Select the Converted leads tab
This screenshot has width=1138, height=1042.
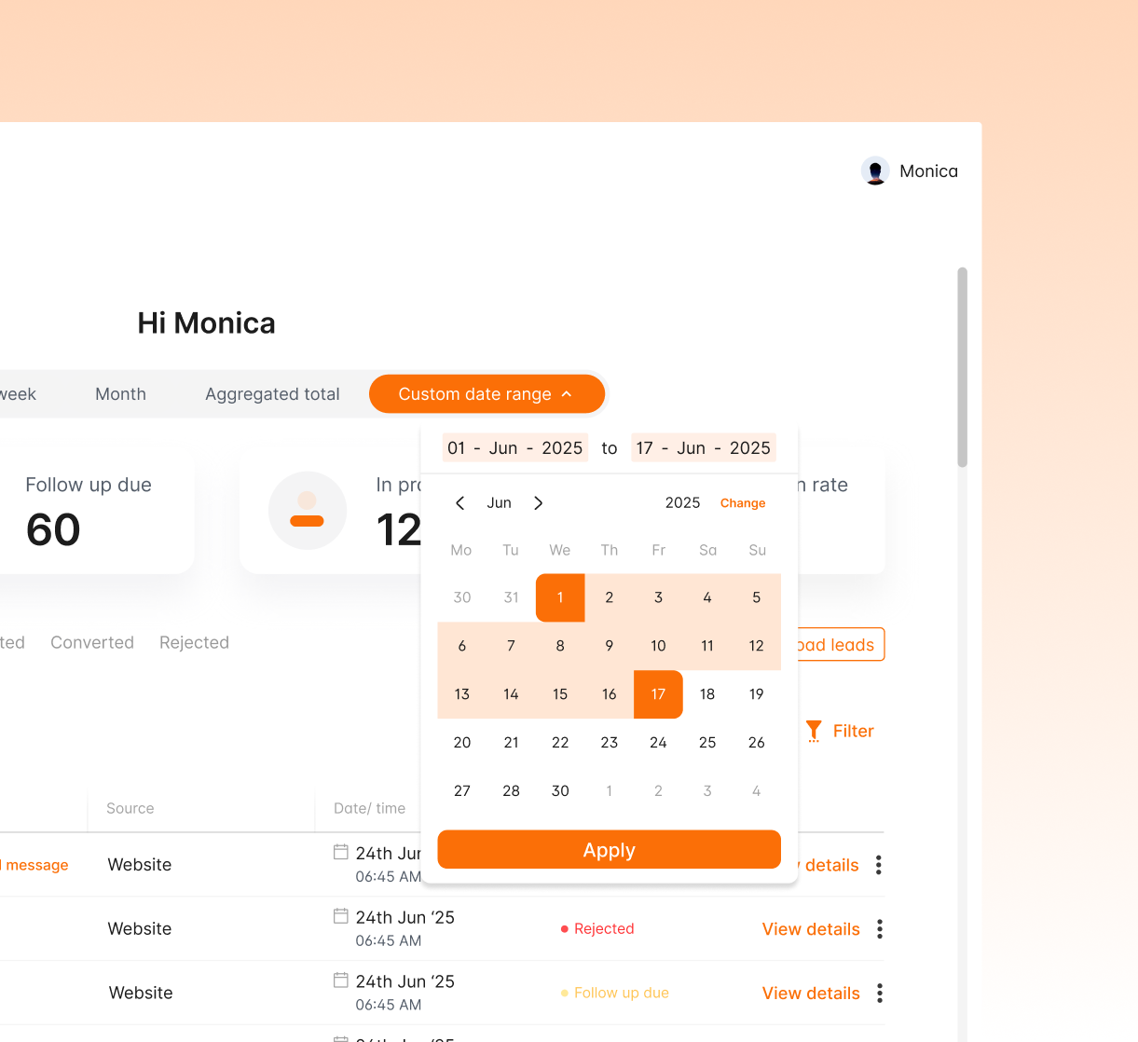(x=91, y=642)
